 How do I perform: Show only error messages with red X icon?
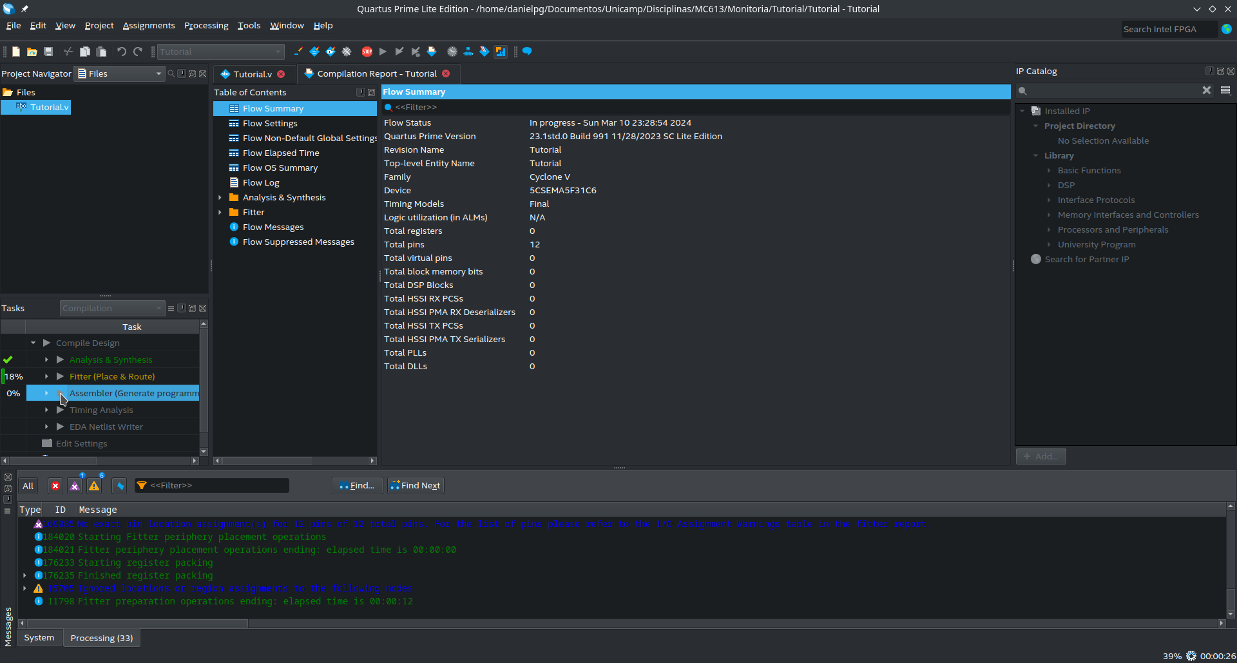click(55, 486)
